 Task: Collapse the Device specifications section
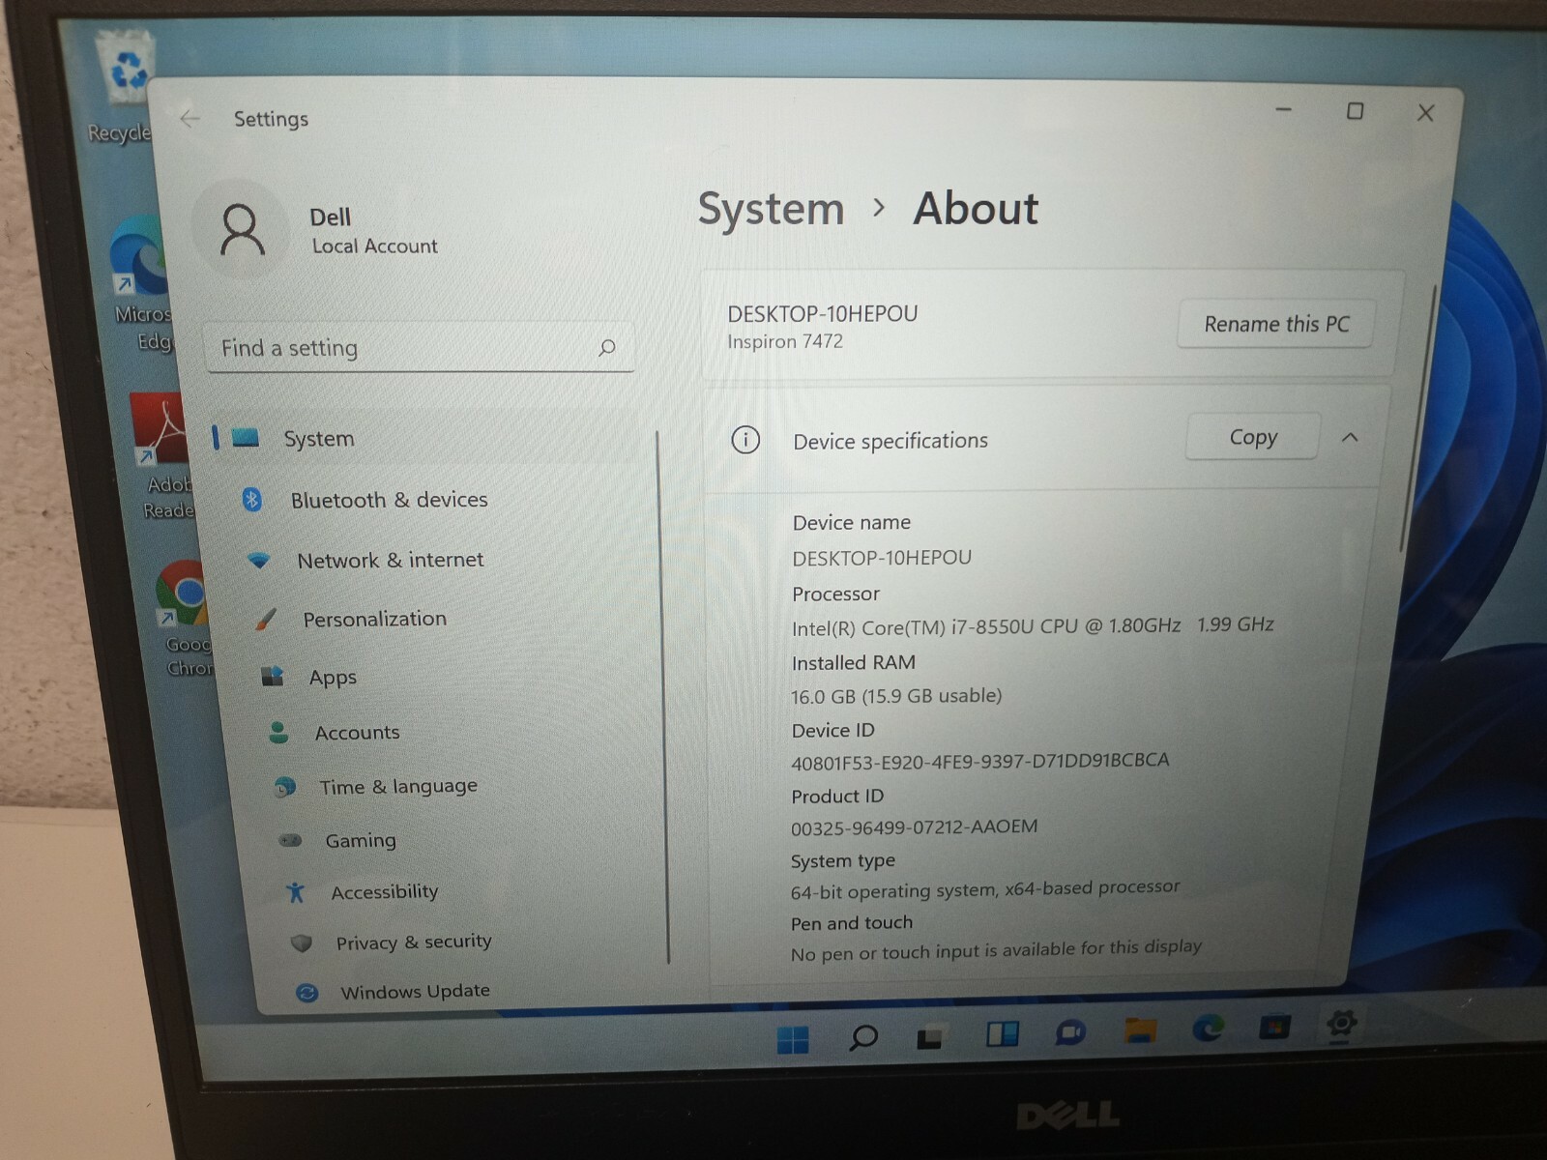pos(1350,438)
